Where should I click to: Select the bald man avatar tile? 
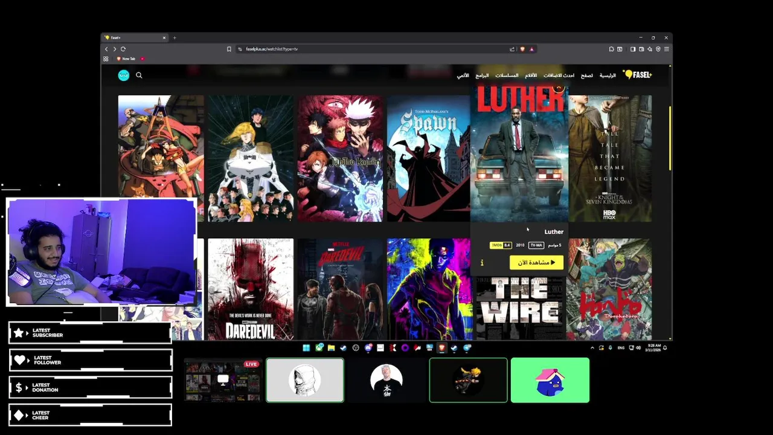click(x=386, y=380)
